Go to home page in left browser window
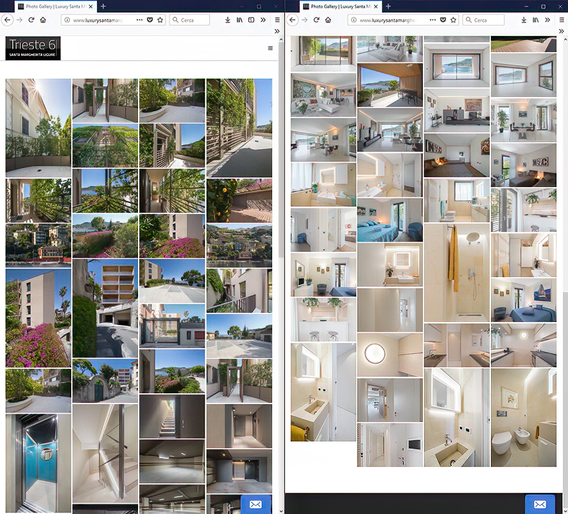 click(x=43, y=20)
